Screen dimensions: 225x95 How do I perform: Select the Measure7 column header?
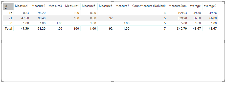(122, 6)
